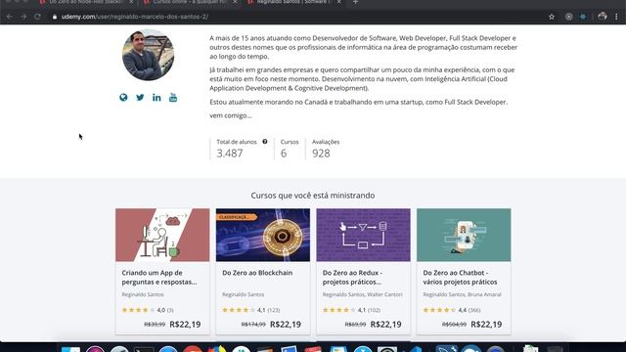Click 'Reginaldo Santos, Bruna Amaral' author text
Screen dimensions: 626x352
[462, 294]
